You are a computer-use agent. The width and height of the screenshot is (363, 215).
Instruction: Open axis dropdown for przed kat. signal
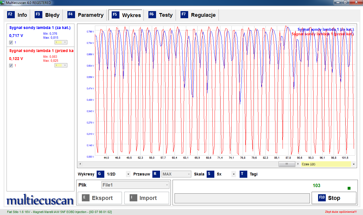(x=61, y=65)
